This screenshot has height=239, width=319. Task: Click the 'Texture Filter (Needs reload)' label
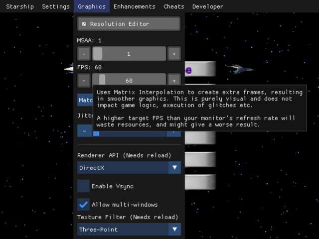click(x=128, y=217)
